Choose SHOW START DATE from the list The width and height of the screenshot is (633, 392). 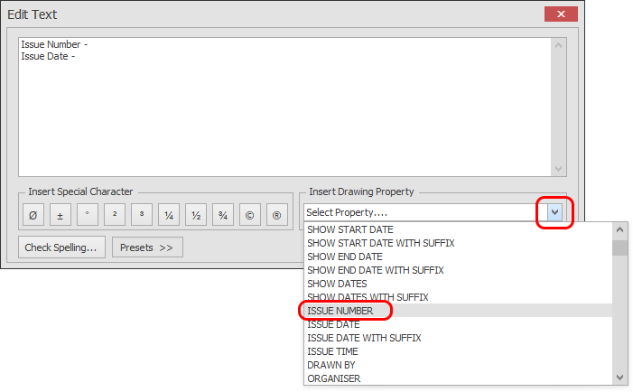click(x=458, y=229)
